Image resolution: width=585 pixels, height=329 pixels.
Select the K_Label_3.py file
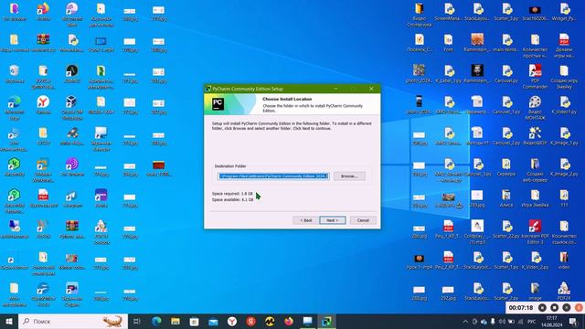[x=449, y=74]
